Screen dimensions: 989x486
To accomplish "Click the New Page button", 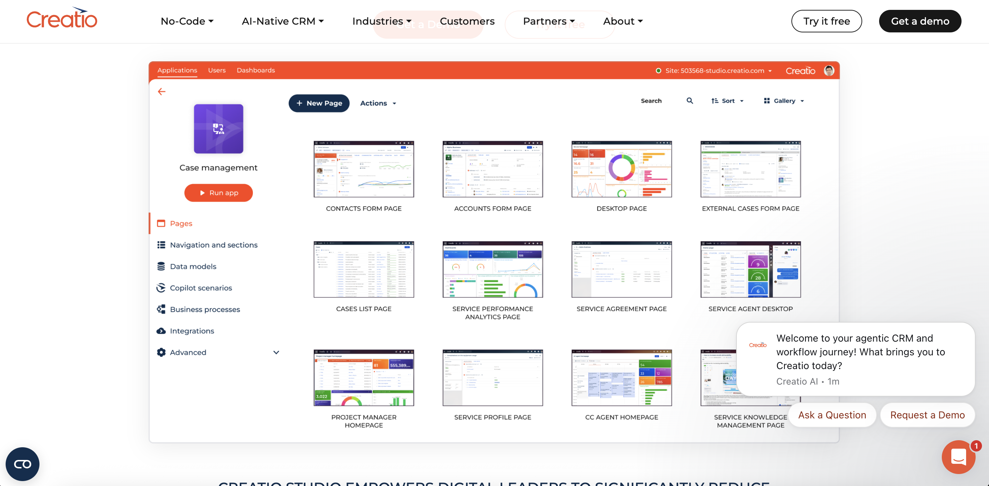I will pos(319,103).
